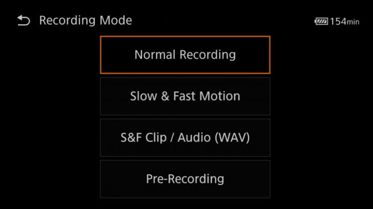Viewport: 373px width, 209px height.
Task: Return to previous menu via back arrow
Action: [24, 21]
